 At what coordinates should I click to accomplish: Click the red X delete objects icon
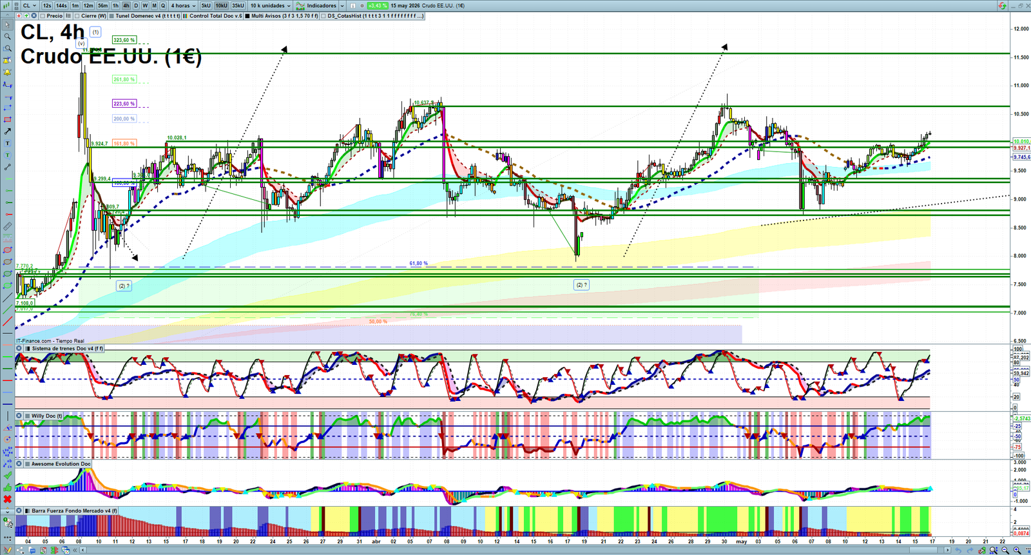tap(8, 498)
